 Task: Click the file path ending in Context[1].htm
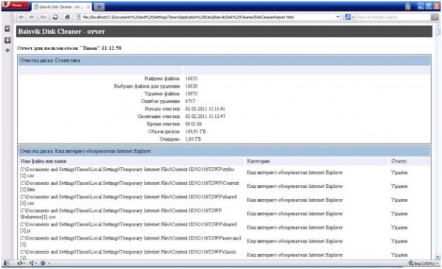point(130,186)
